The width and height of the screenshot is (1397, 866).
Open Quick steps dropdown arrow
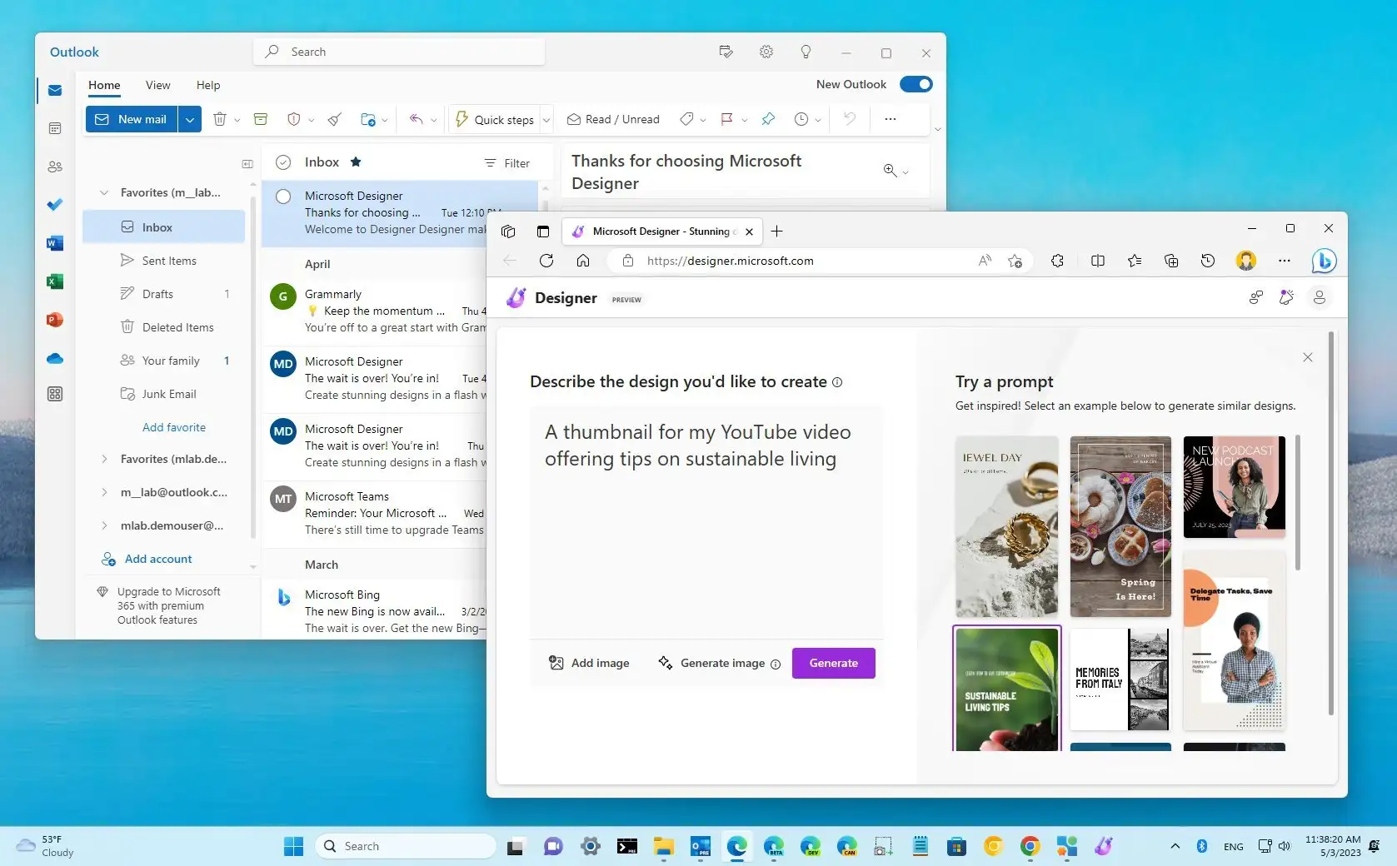coord(546,120)
